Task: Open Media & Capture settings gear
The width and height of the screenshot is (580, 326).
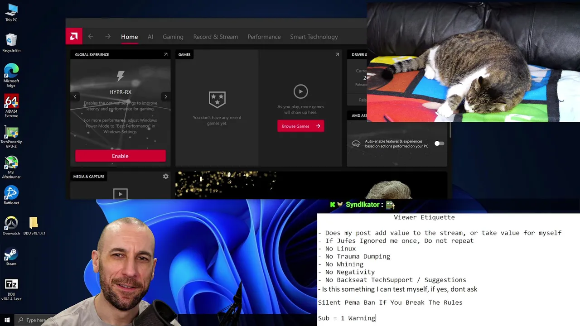Action: click(x=165, y=176)
